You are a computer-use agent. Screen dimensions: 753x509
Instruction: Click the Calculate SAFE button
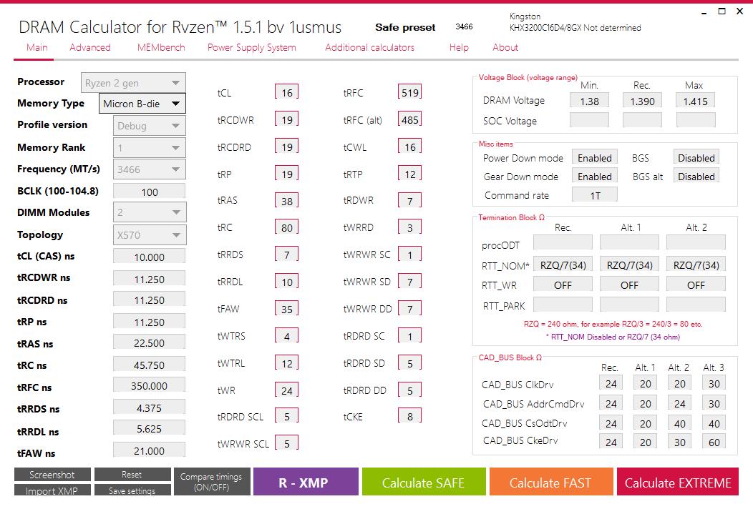pyautogui.click(x=423, y=483)
